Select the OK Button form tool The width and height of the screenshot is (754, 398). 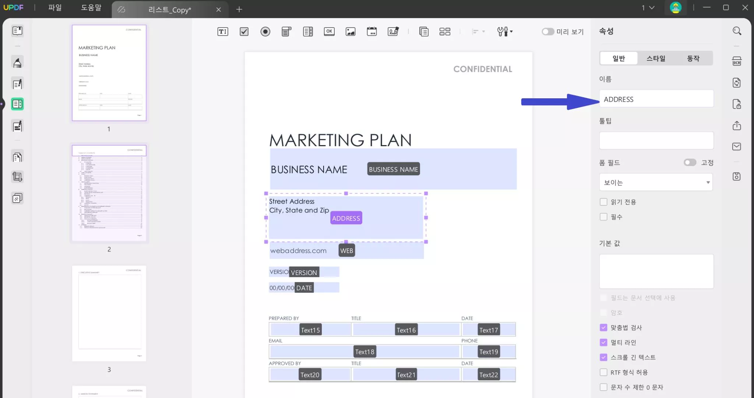tap(329, 32)
